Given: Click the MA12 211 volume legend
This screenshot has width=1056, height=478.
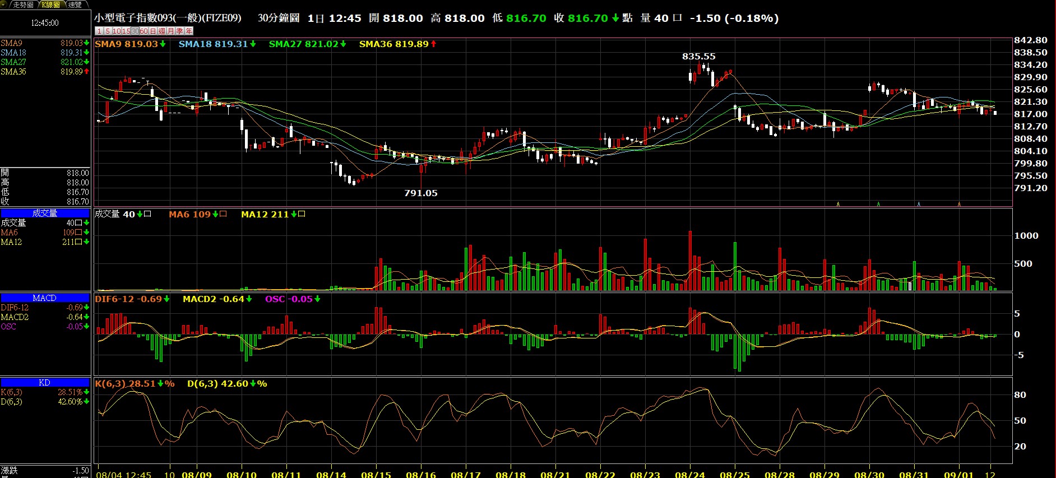Looking at the screenshot, I should [x=273, y=214].
